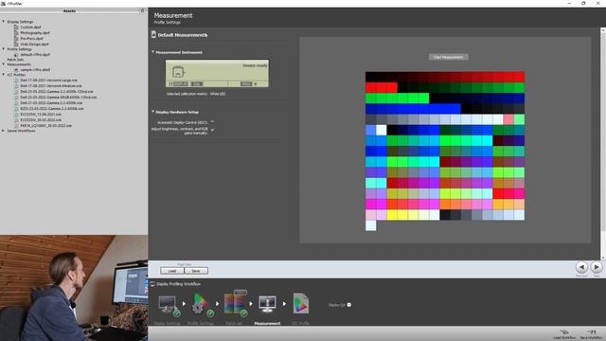Go to the Next step arrow
The height and width of the screenshot is (341, 606).
(x=597, y=267)
